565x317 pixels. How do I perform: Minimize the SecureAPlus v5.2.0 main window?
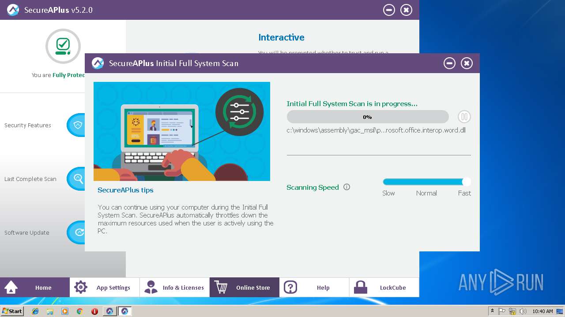[x=389, y=10]
